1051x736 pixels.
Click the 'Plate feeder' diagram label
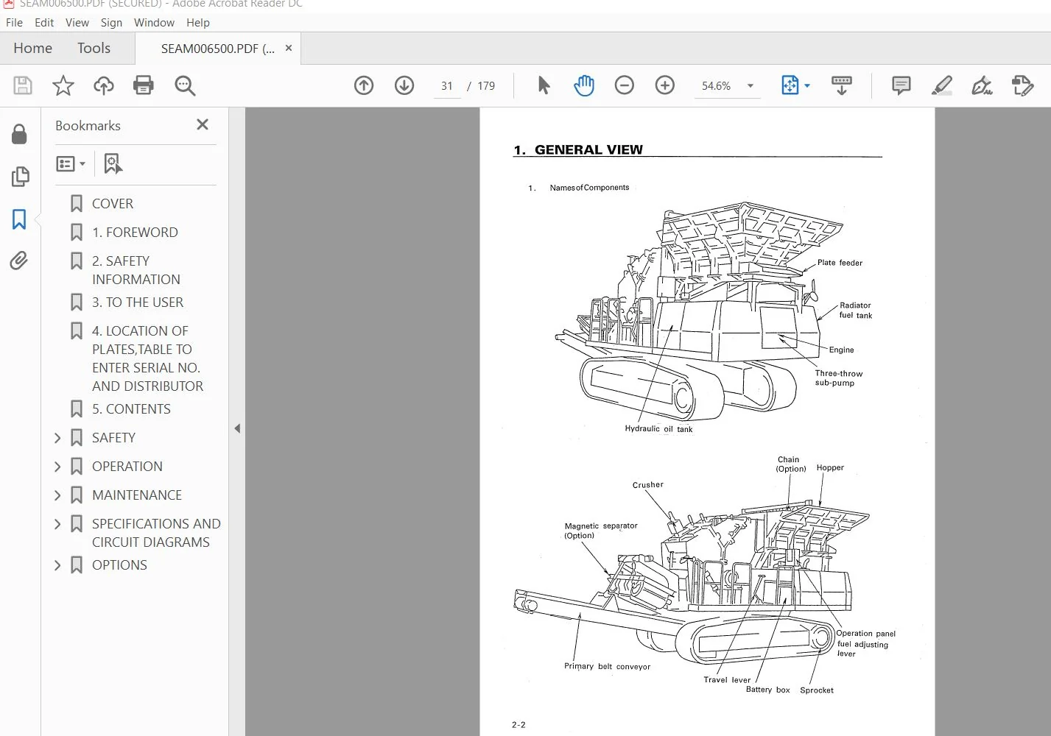pyautogui.click(x=840, y=263)
